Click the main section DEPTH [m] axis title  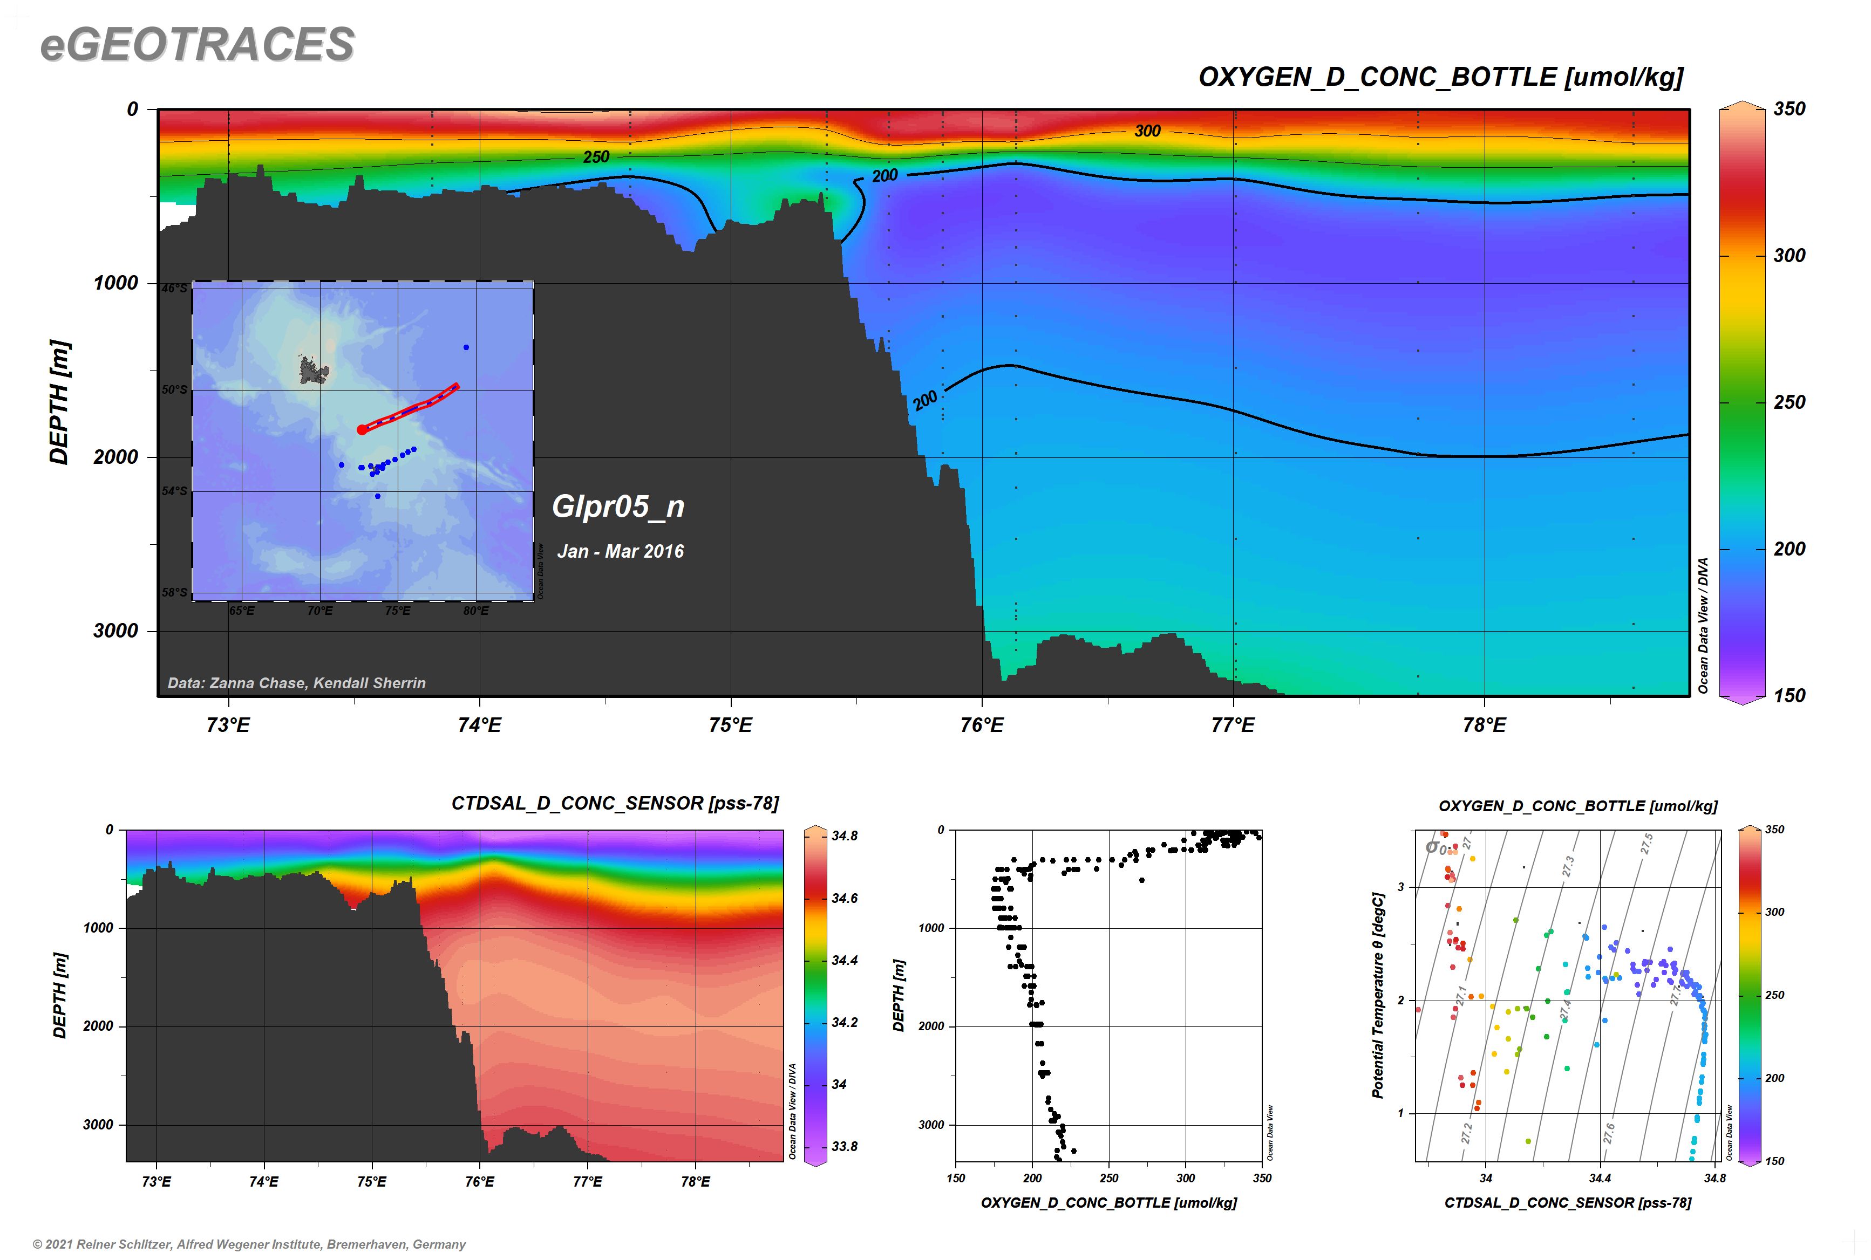click(x=60, y=402)
